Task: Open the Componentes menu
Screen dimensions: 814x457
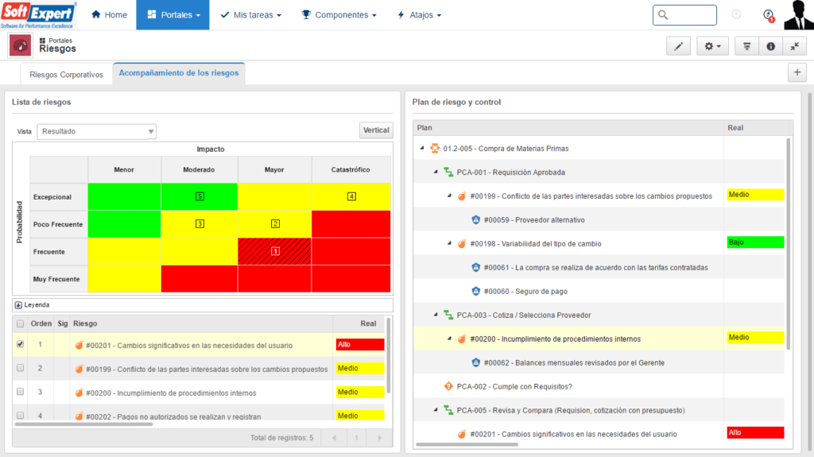Action: pyautogui.click(x=339, y=15)
